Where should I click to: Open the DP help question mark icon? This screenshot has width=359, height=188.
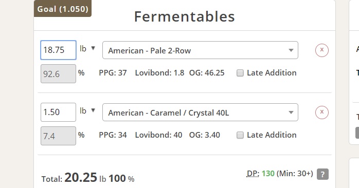[x=322, y=174]
